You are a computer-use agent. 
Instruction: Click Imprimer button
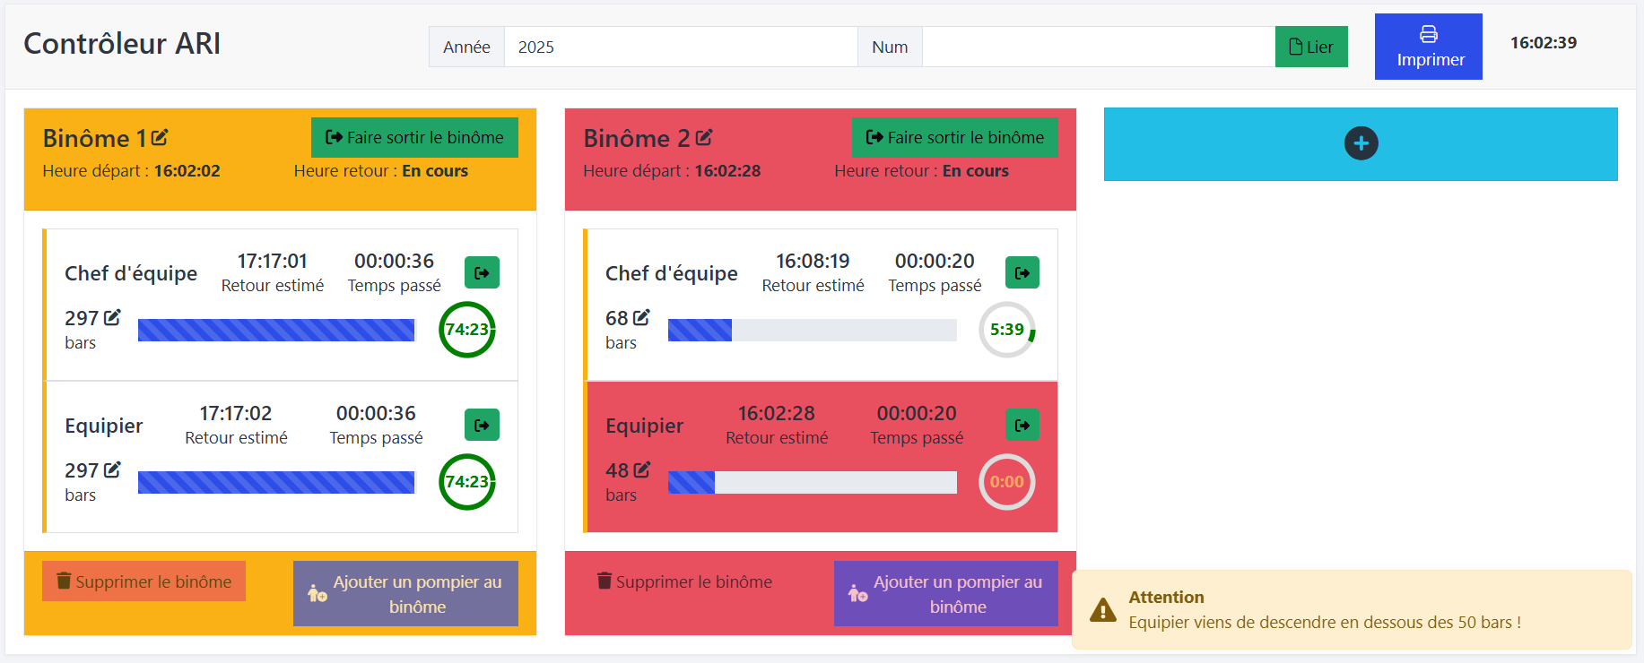(x=1429, y=47)
